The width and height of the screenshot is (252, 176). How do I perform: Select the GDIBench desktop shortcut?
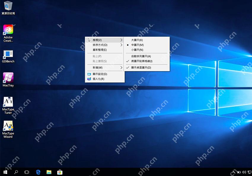tap(8, 56)
